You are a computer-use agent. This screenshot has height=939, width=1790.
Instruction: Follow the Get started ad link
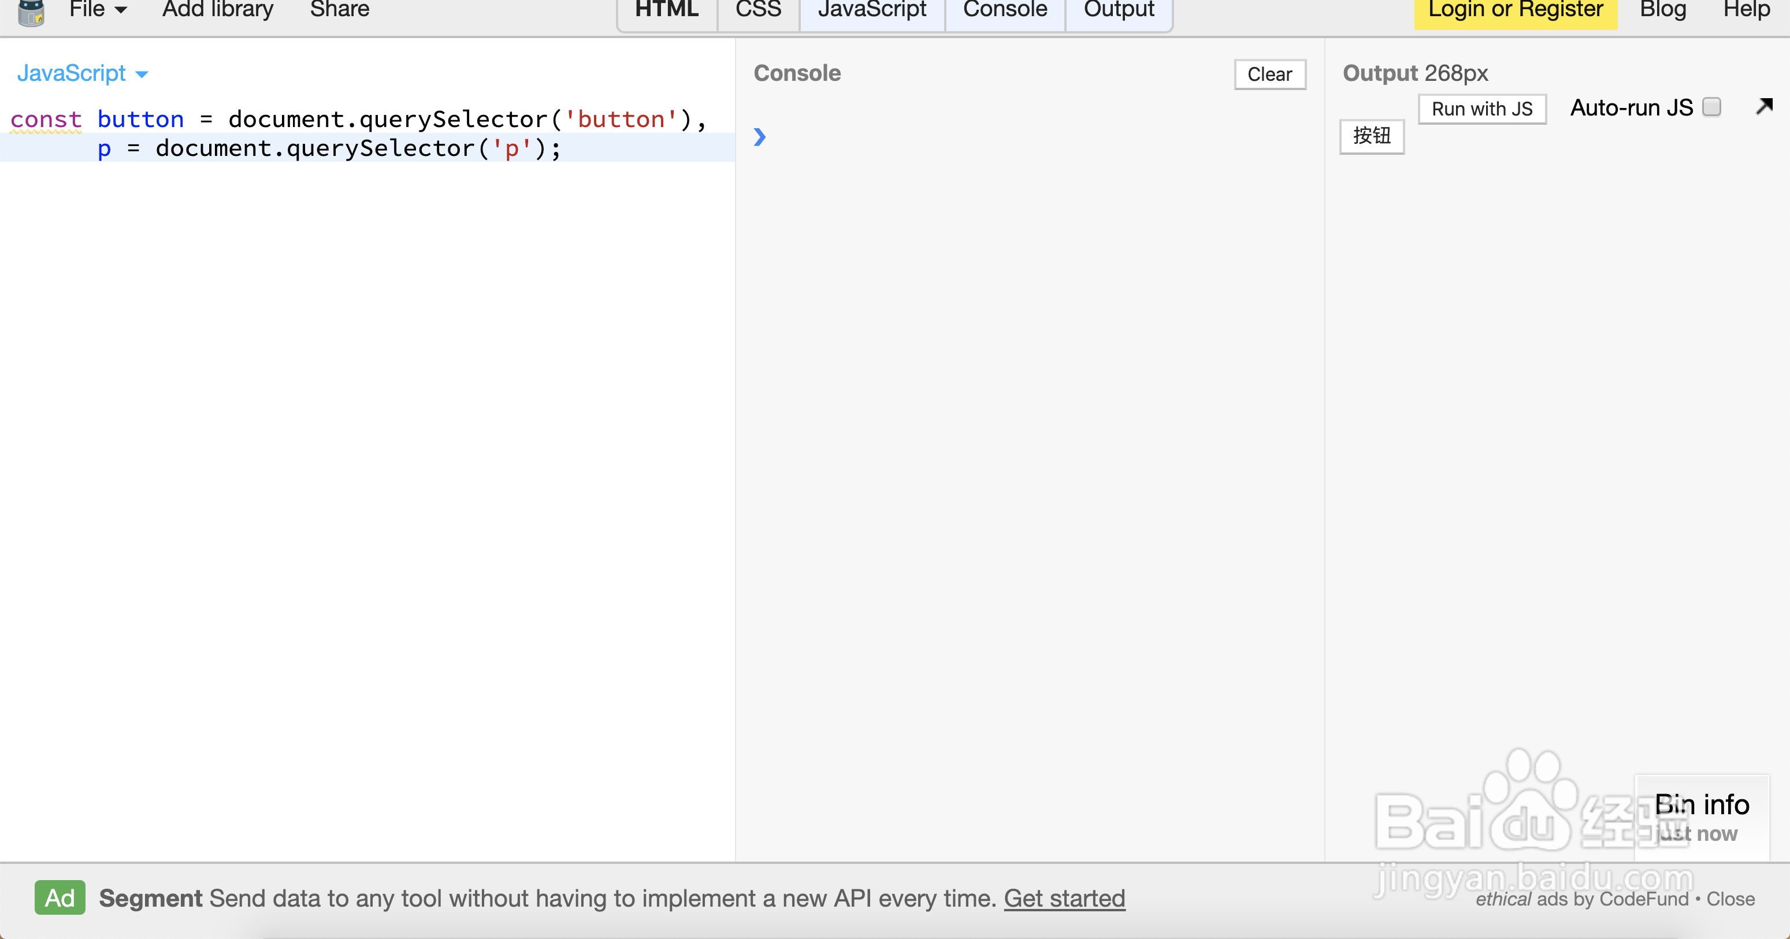point(1064,898)
